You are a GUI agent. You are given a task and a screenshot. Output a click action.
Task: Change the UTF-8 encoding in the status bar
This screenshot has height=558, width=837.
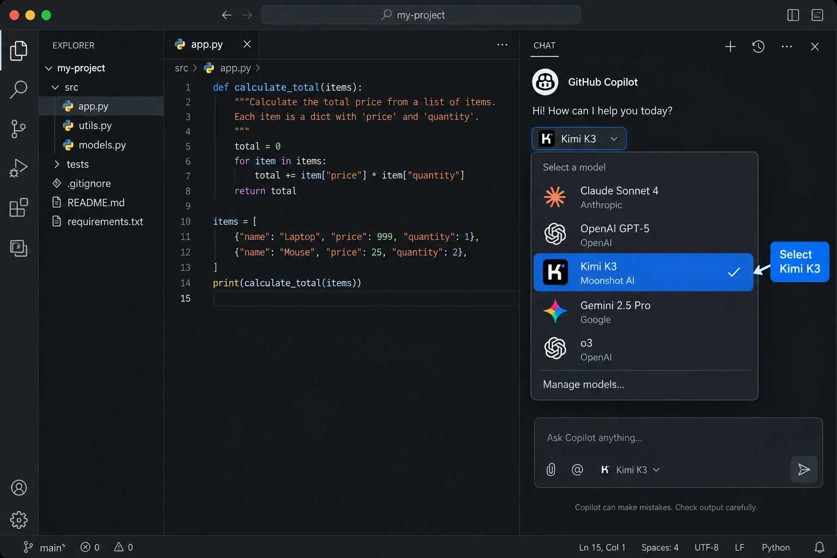[x=706, y=548]
